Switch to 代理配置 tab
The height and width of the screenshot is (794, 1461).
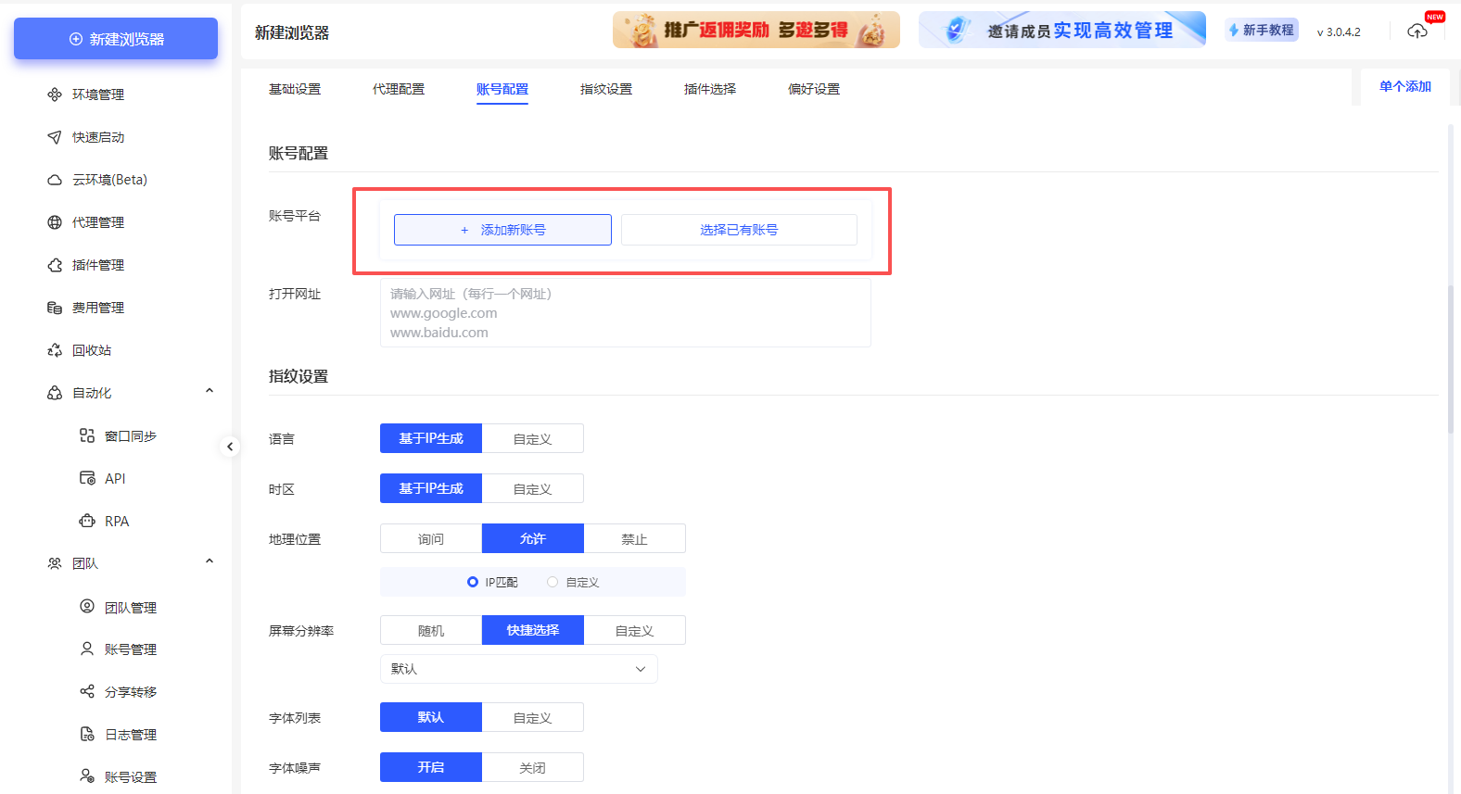coord(399,89)
